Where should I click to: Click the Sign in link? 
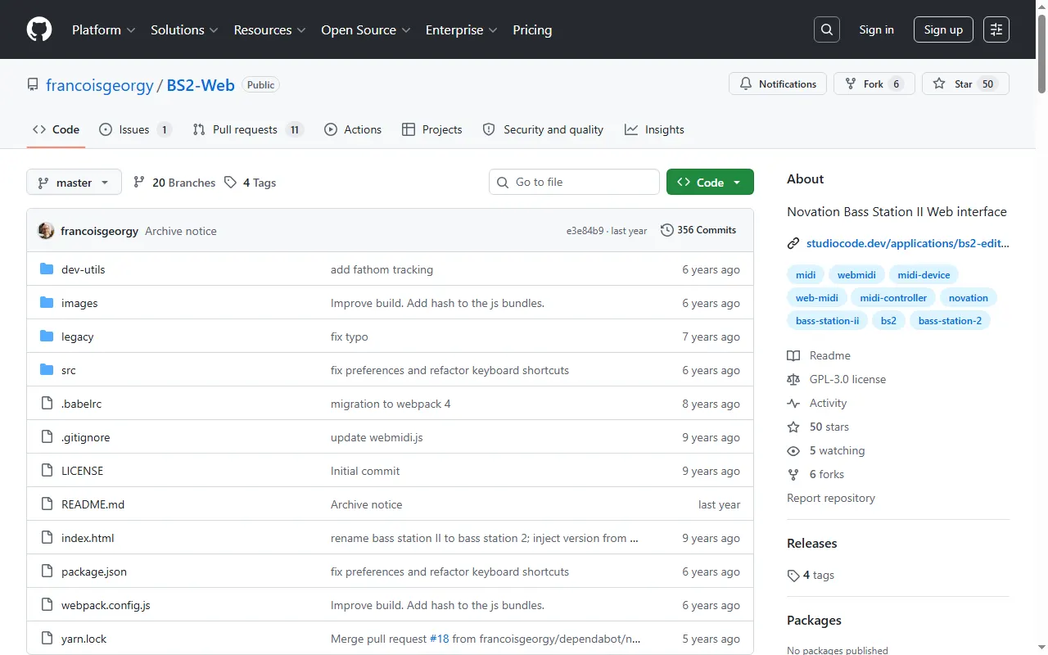tap(876, 29)
